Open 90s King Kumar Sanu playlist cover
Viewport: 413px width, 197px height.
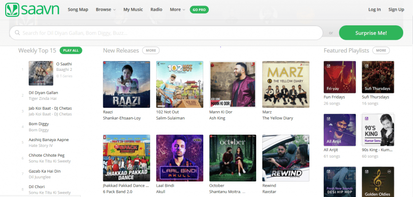pyautogui.click(x=378, y=130)
